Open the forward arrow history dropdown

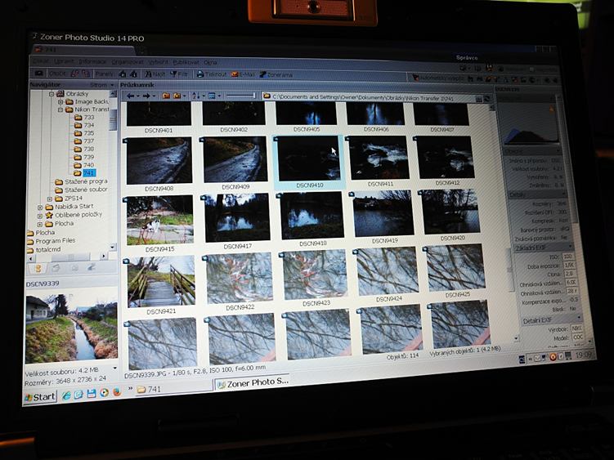click(x=154, y=96)
